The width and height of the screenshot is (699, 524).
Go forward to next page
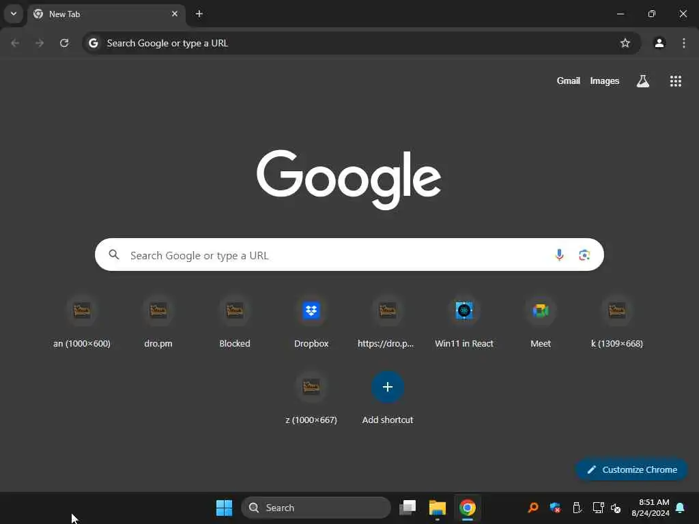click(x=40, y=43)
